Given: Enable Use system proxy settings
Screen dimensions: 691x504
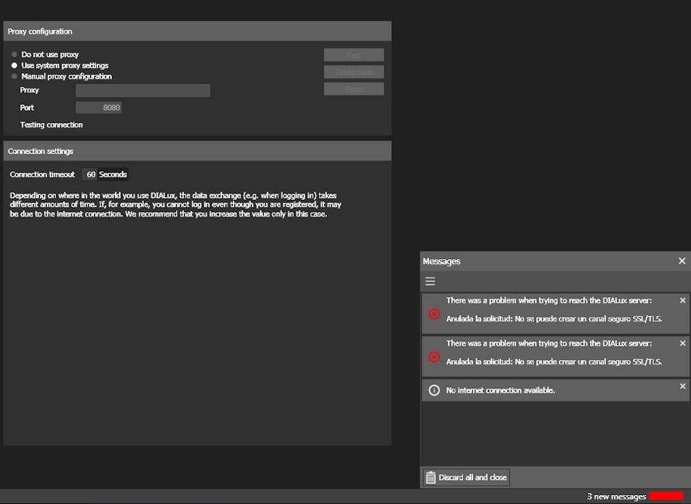Looking at the screenshot, I should (x=14, y=66).
